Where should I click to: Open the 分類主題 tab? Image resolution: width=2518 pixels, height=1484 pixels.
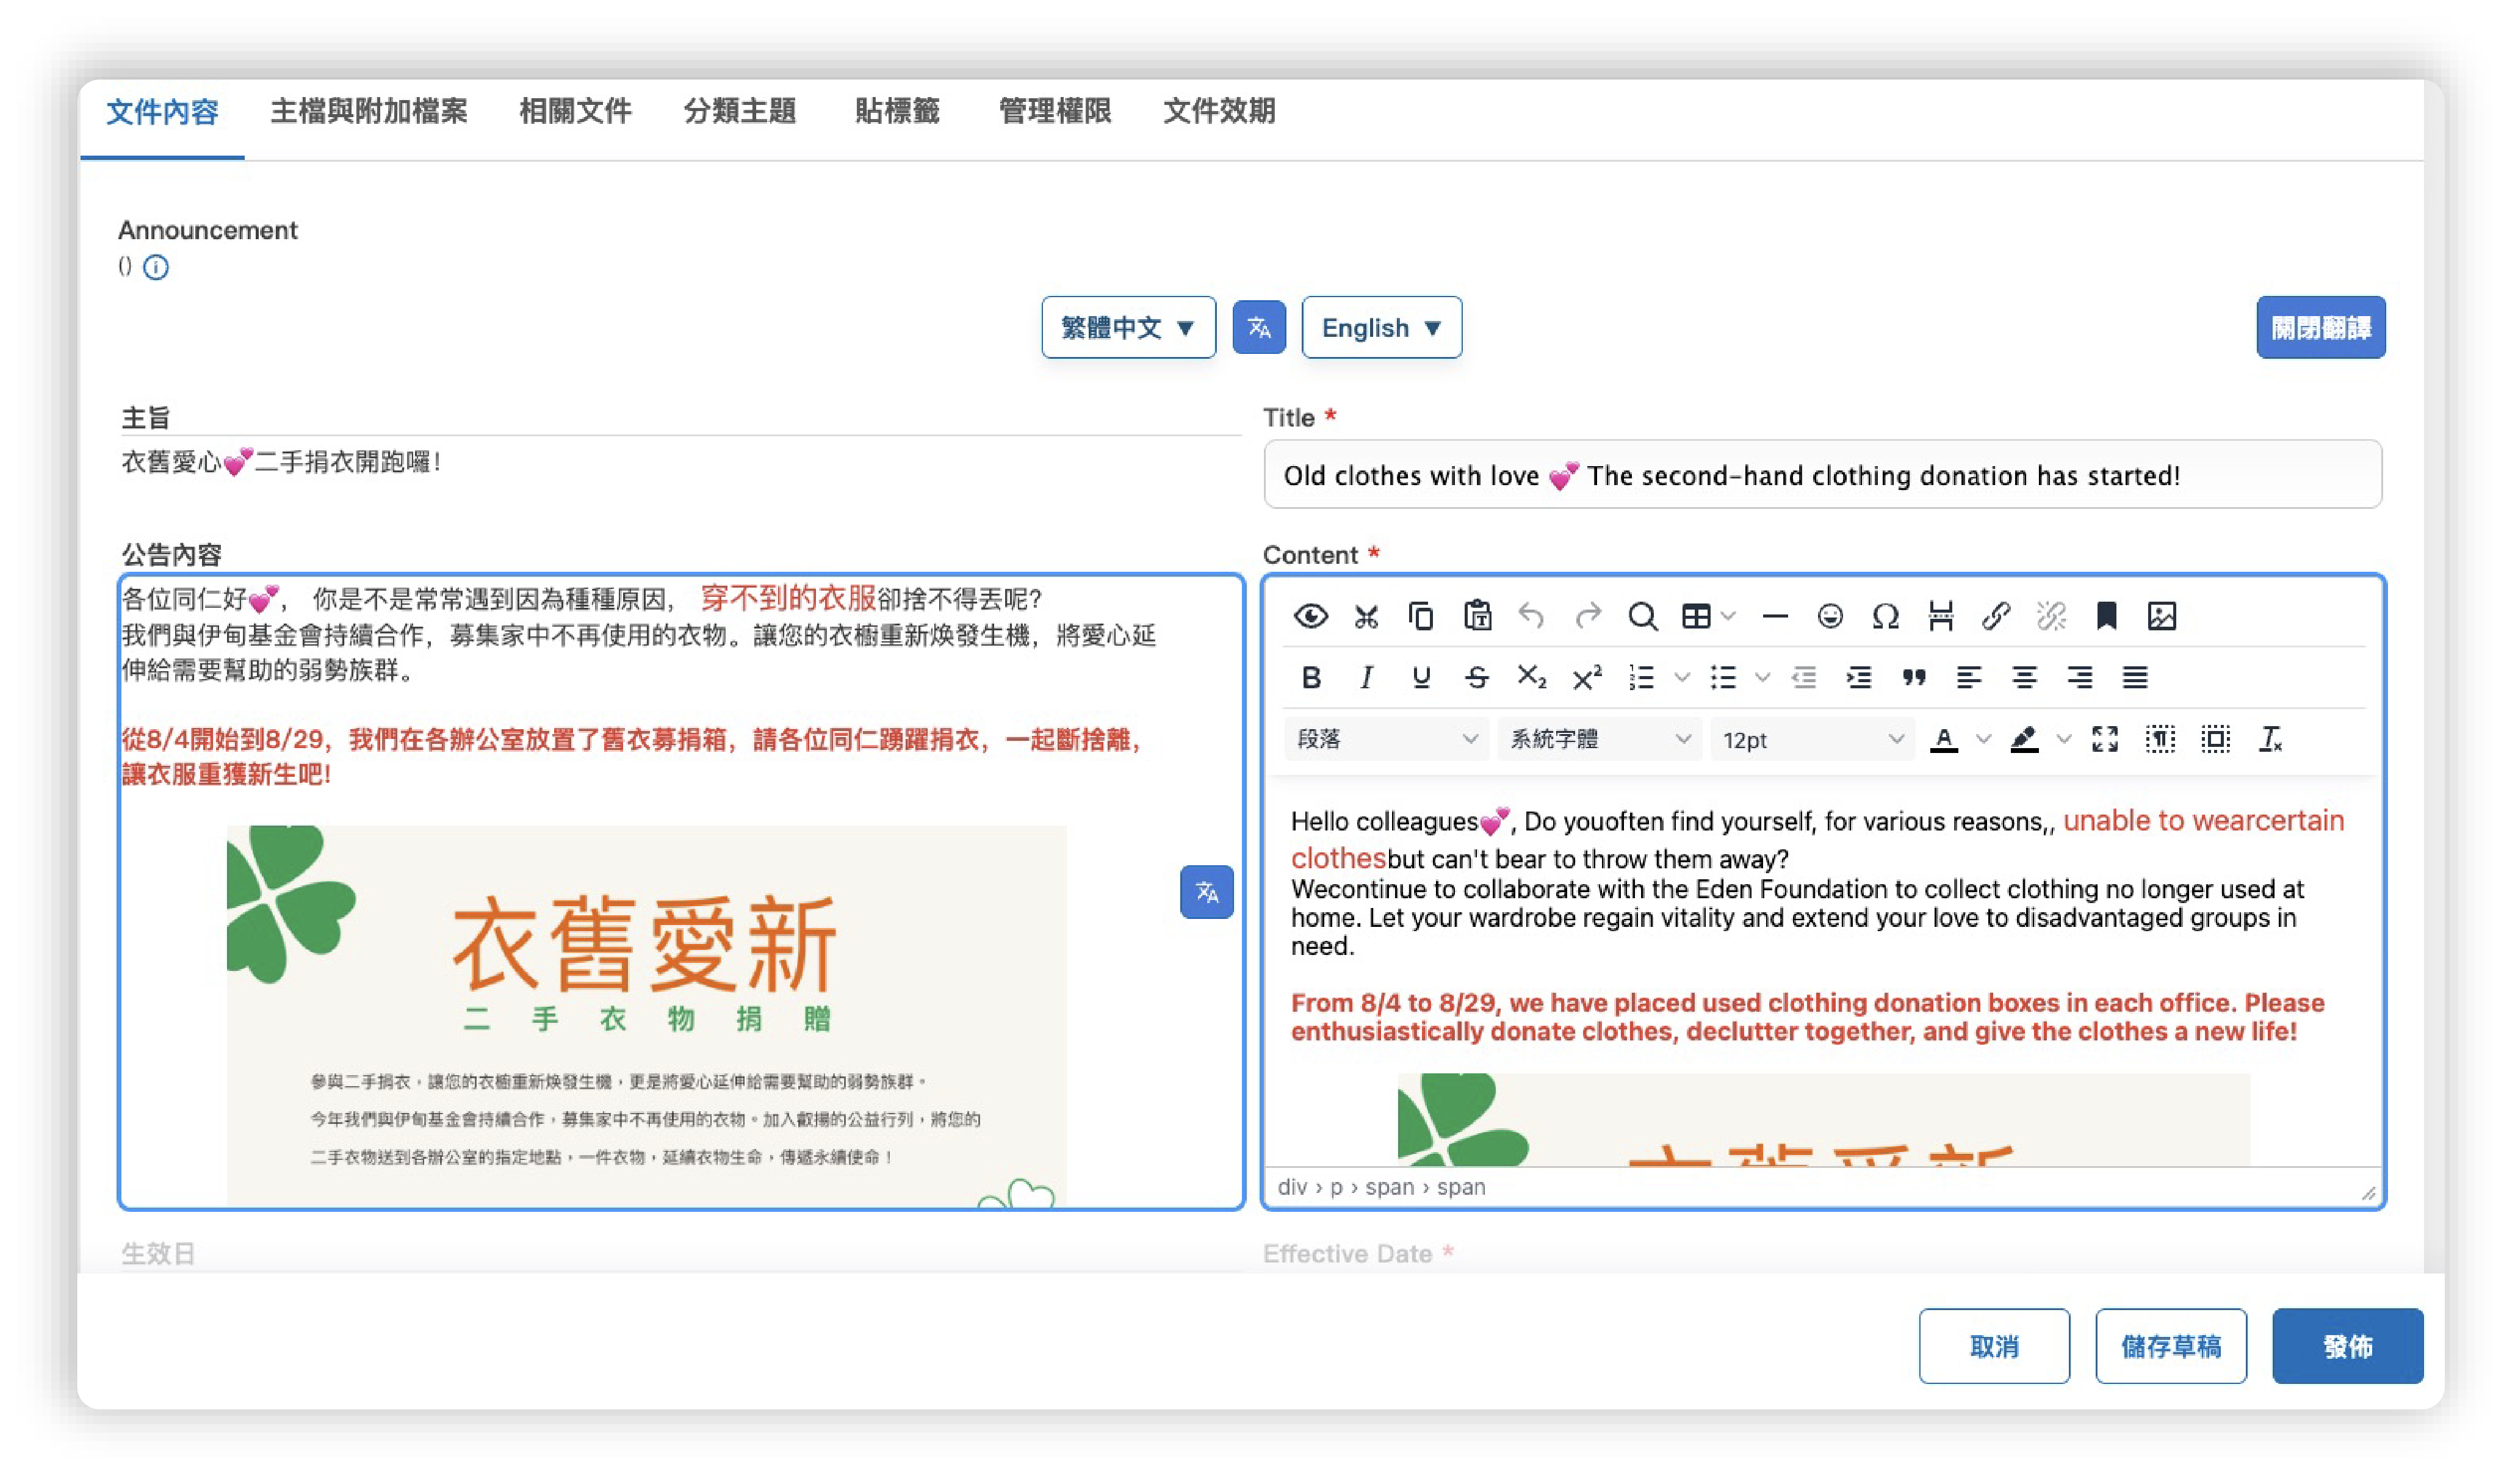pos(740,111)
